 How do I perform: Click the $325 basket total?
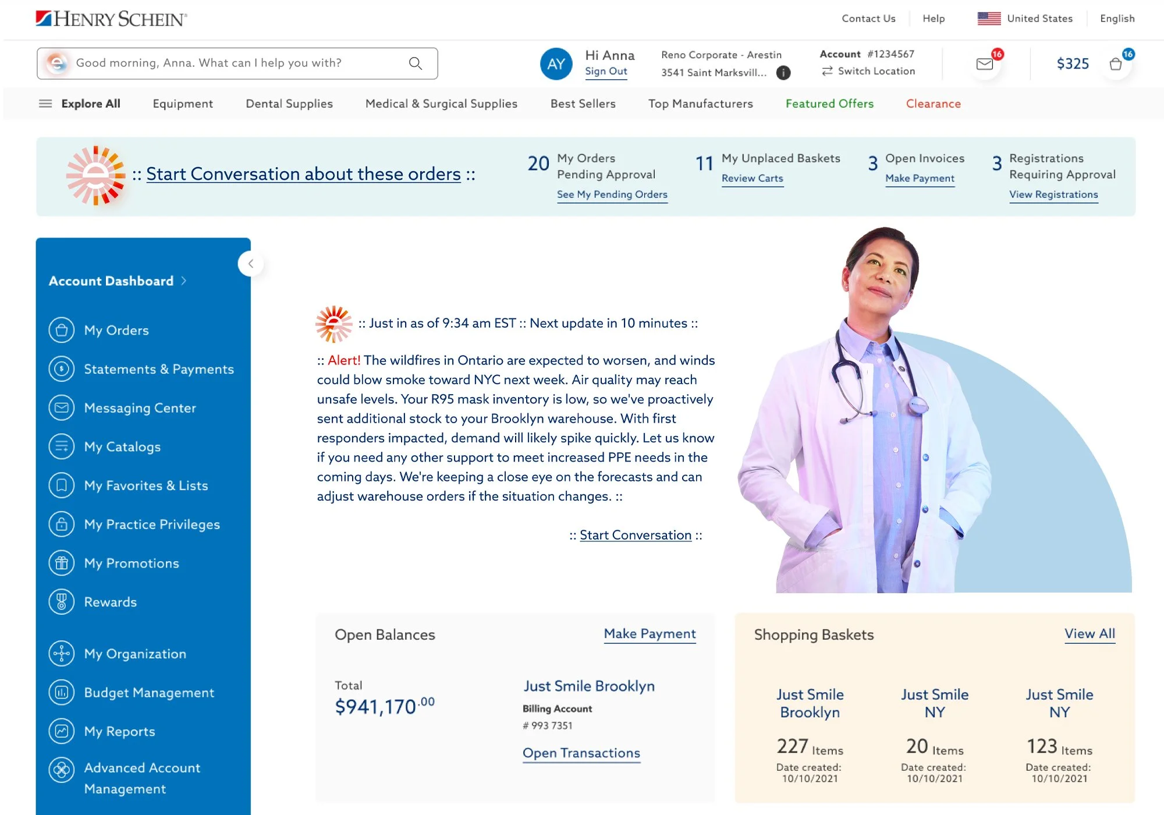(1073, 64)
